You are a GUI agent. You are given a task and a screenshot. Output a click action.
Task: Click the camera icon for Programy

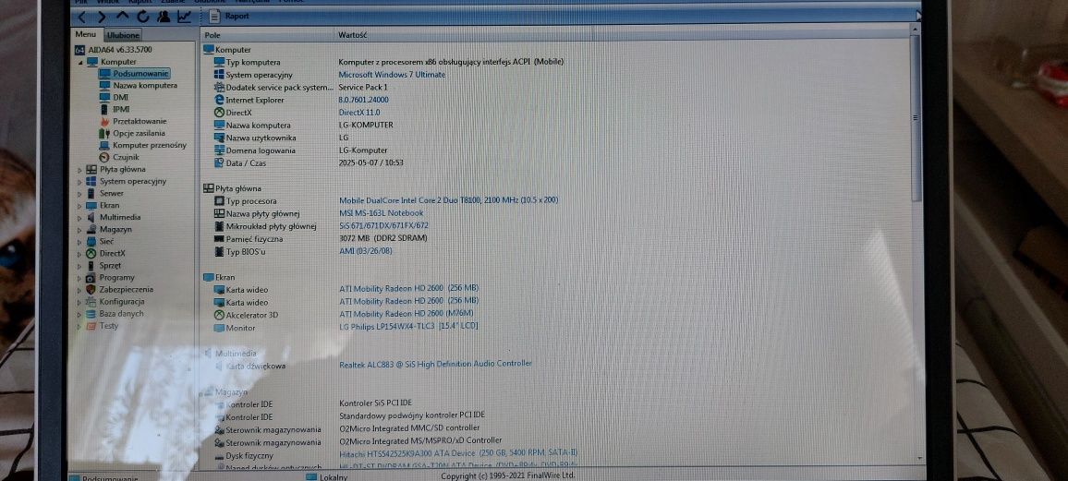91,278
